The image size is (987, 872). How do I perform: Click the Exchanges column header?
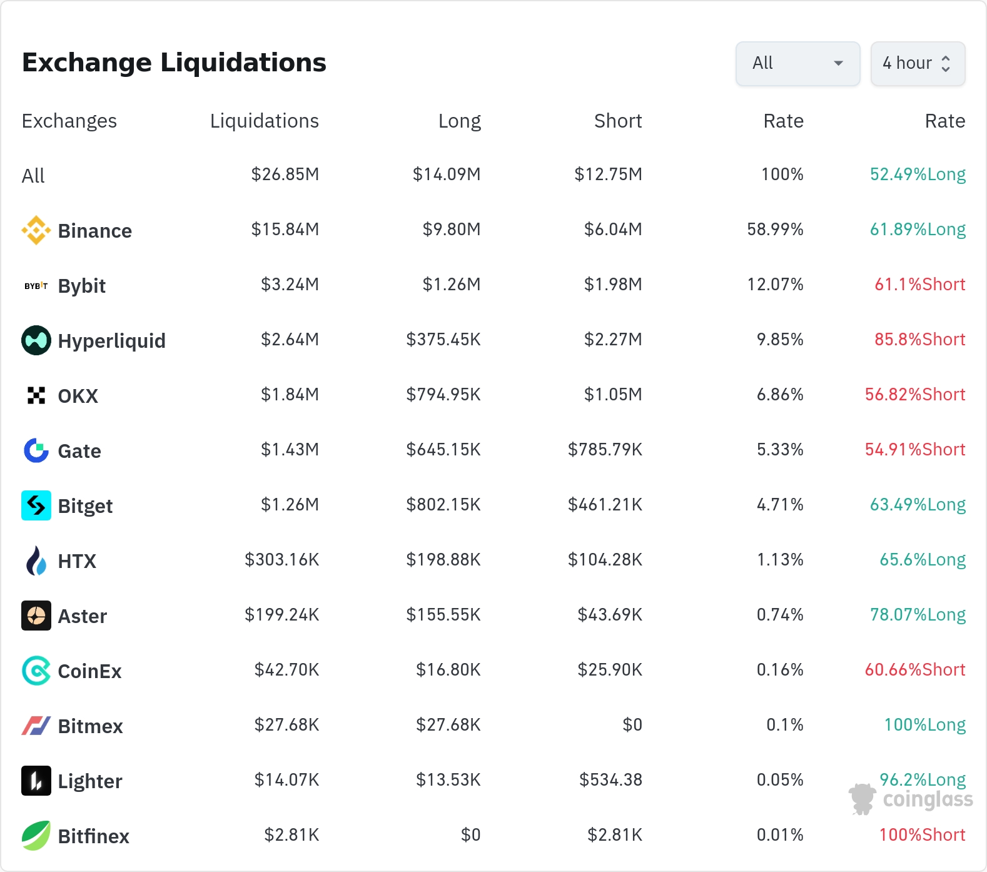[69, 121]
